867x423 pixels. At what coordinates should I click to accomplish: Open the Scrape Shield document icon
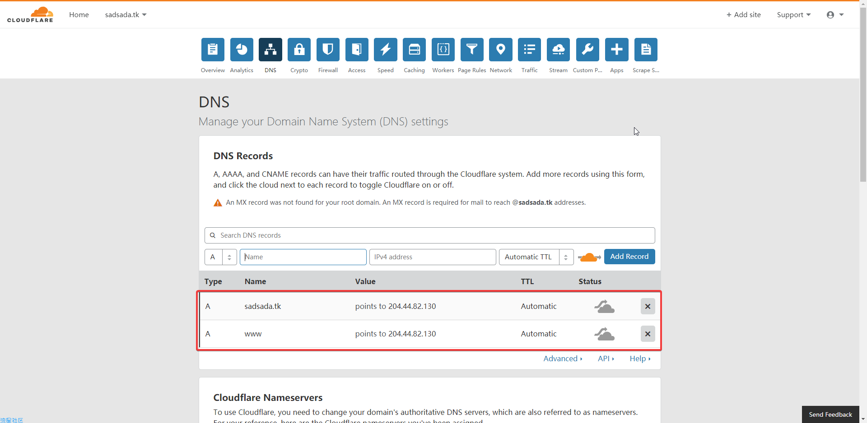click(x=646, y=50)
